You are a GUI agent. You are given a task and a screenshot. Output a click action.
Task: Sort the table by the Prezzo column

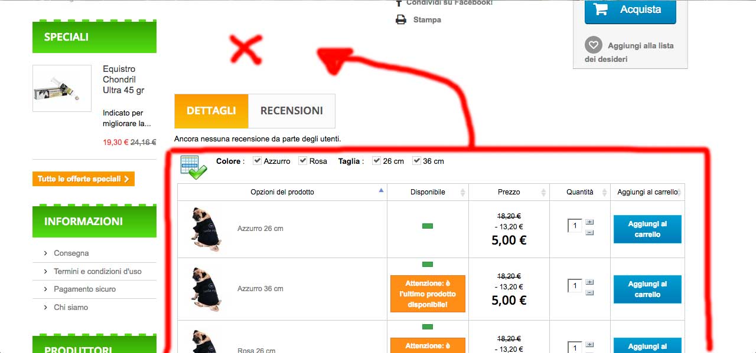509,192
